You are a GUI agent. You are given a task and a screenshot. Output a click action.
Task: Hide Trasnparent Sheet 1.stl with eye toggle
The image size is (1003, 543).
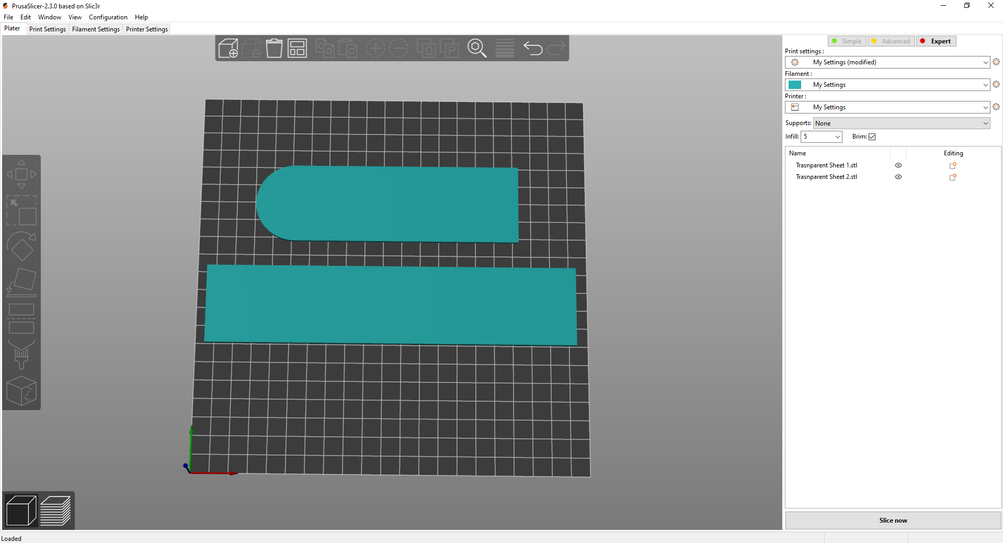point(898,165)
